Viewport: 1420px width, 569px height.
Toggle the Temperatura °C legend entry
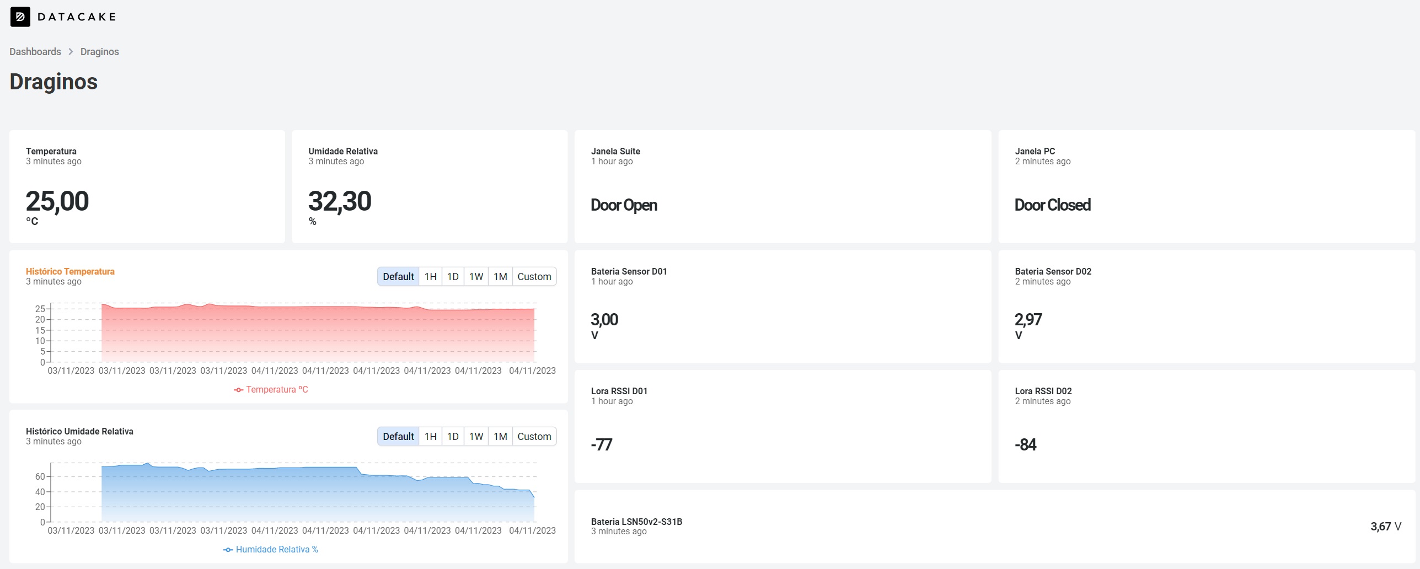click(271, 390)
